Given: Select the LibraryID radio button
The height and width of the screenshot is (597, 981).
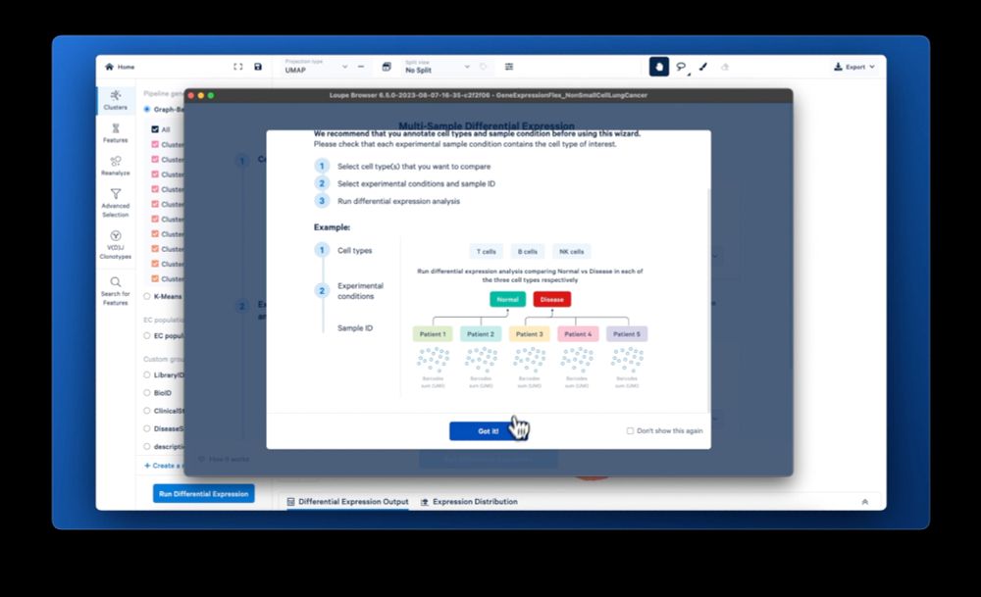Looking at the screenshot, I should pyautogui.click(x=147, y=375).
